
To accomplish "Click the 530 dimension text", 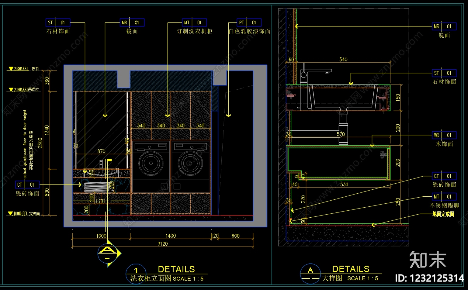I will click(x=344, y=185).
